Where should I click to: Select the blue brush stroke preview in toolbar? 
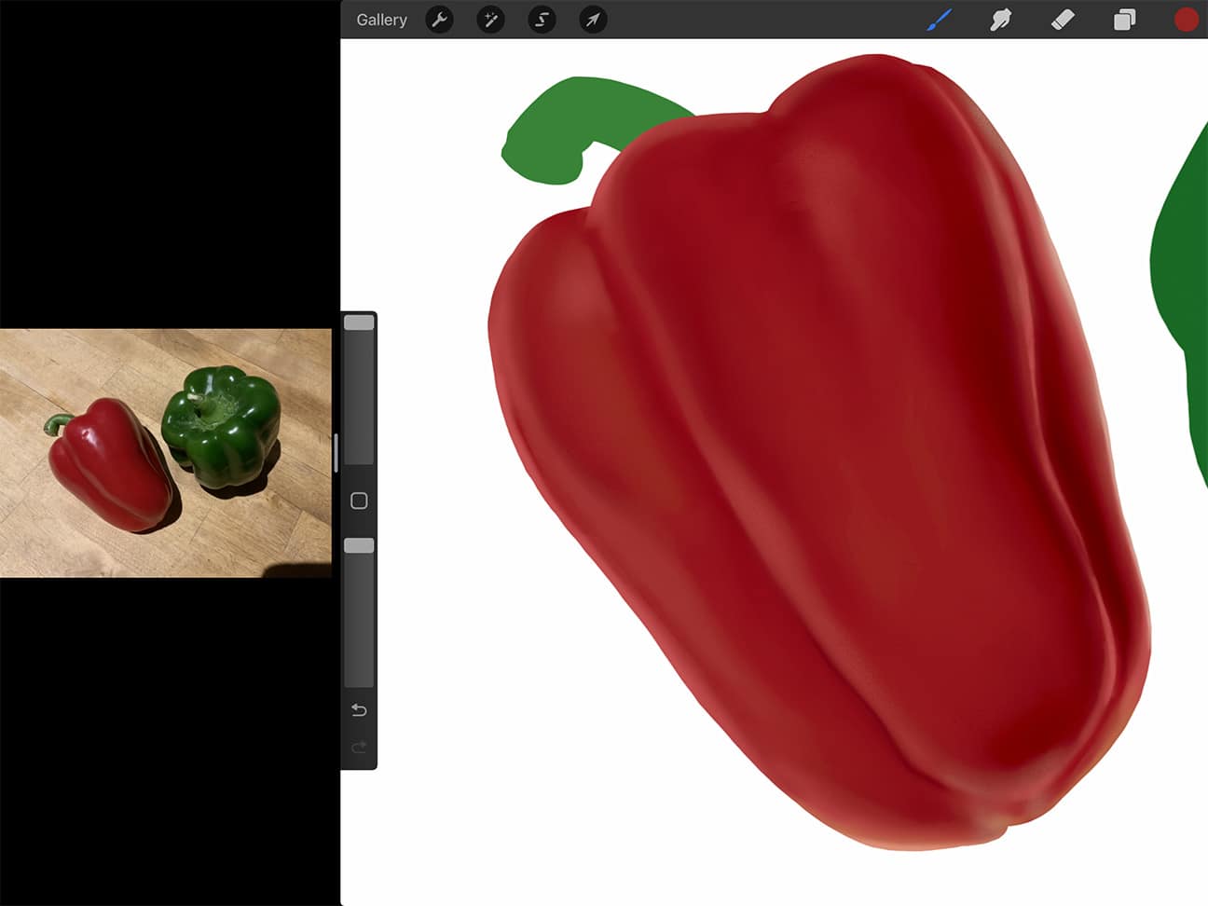click(x=940, y=19)
